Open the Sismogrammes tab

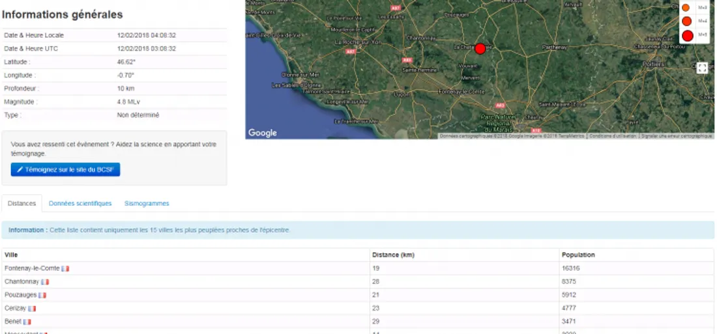(x=147, y=204)
